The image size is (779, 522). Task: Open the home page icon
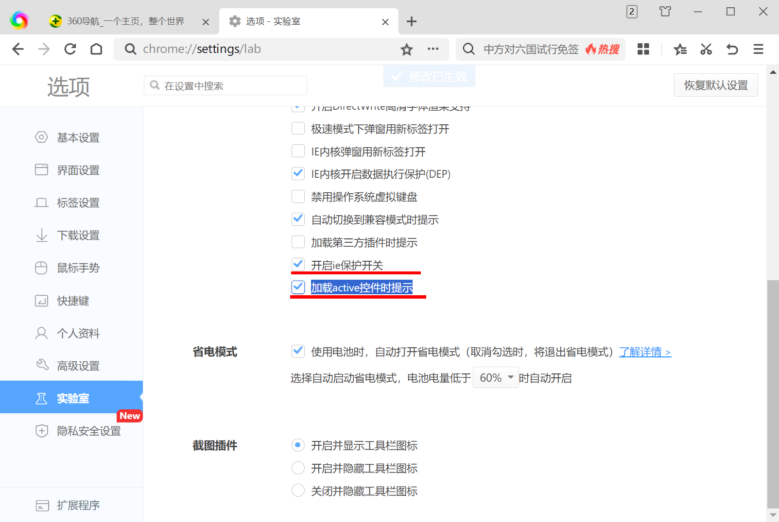(x=97, y=49)
